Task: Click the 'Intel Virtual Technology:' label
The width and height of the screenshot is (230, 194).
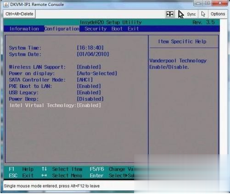Action: [x=43, y=105]
